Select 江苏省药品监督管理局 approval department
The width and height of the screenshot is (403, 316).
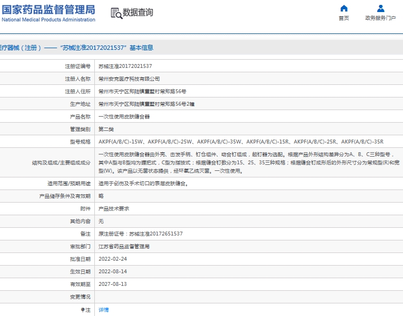click(x=124, y=246)
